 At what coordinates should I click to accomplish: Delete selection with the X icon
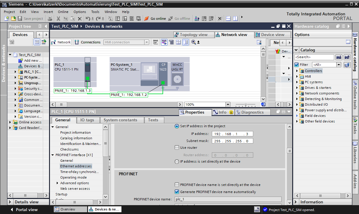click(x=79, y=19)
